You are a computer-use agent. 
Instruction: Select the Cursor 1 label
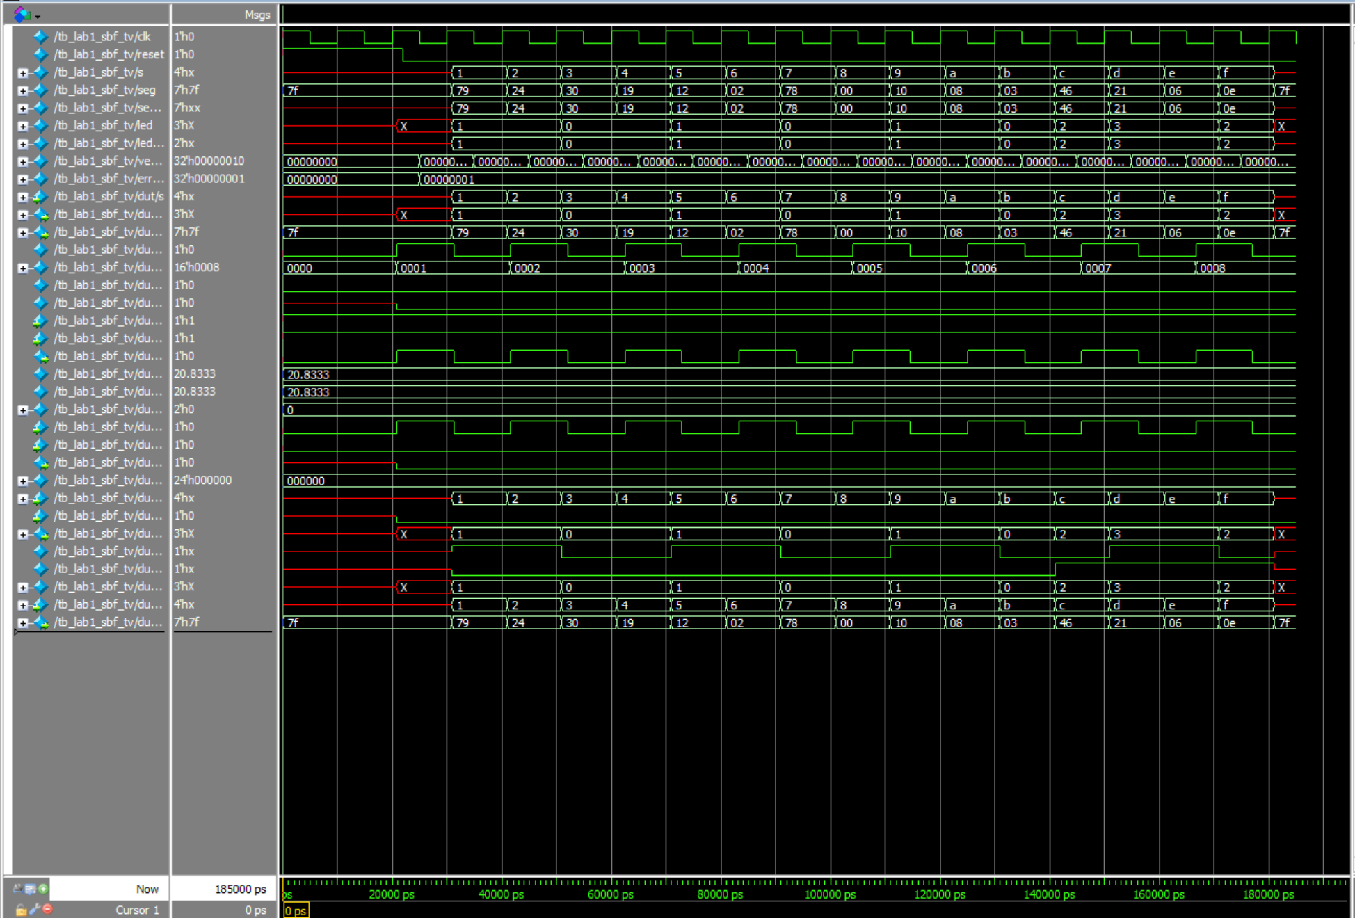tap(137, 910)
